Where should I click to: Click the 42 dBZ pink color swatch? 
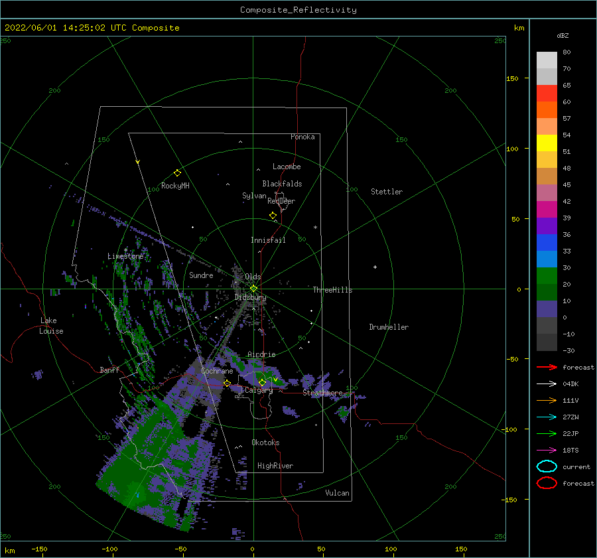pyautogui.click(x=547, y=193)
